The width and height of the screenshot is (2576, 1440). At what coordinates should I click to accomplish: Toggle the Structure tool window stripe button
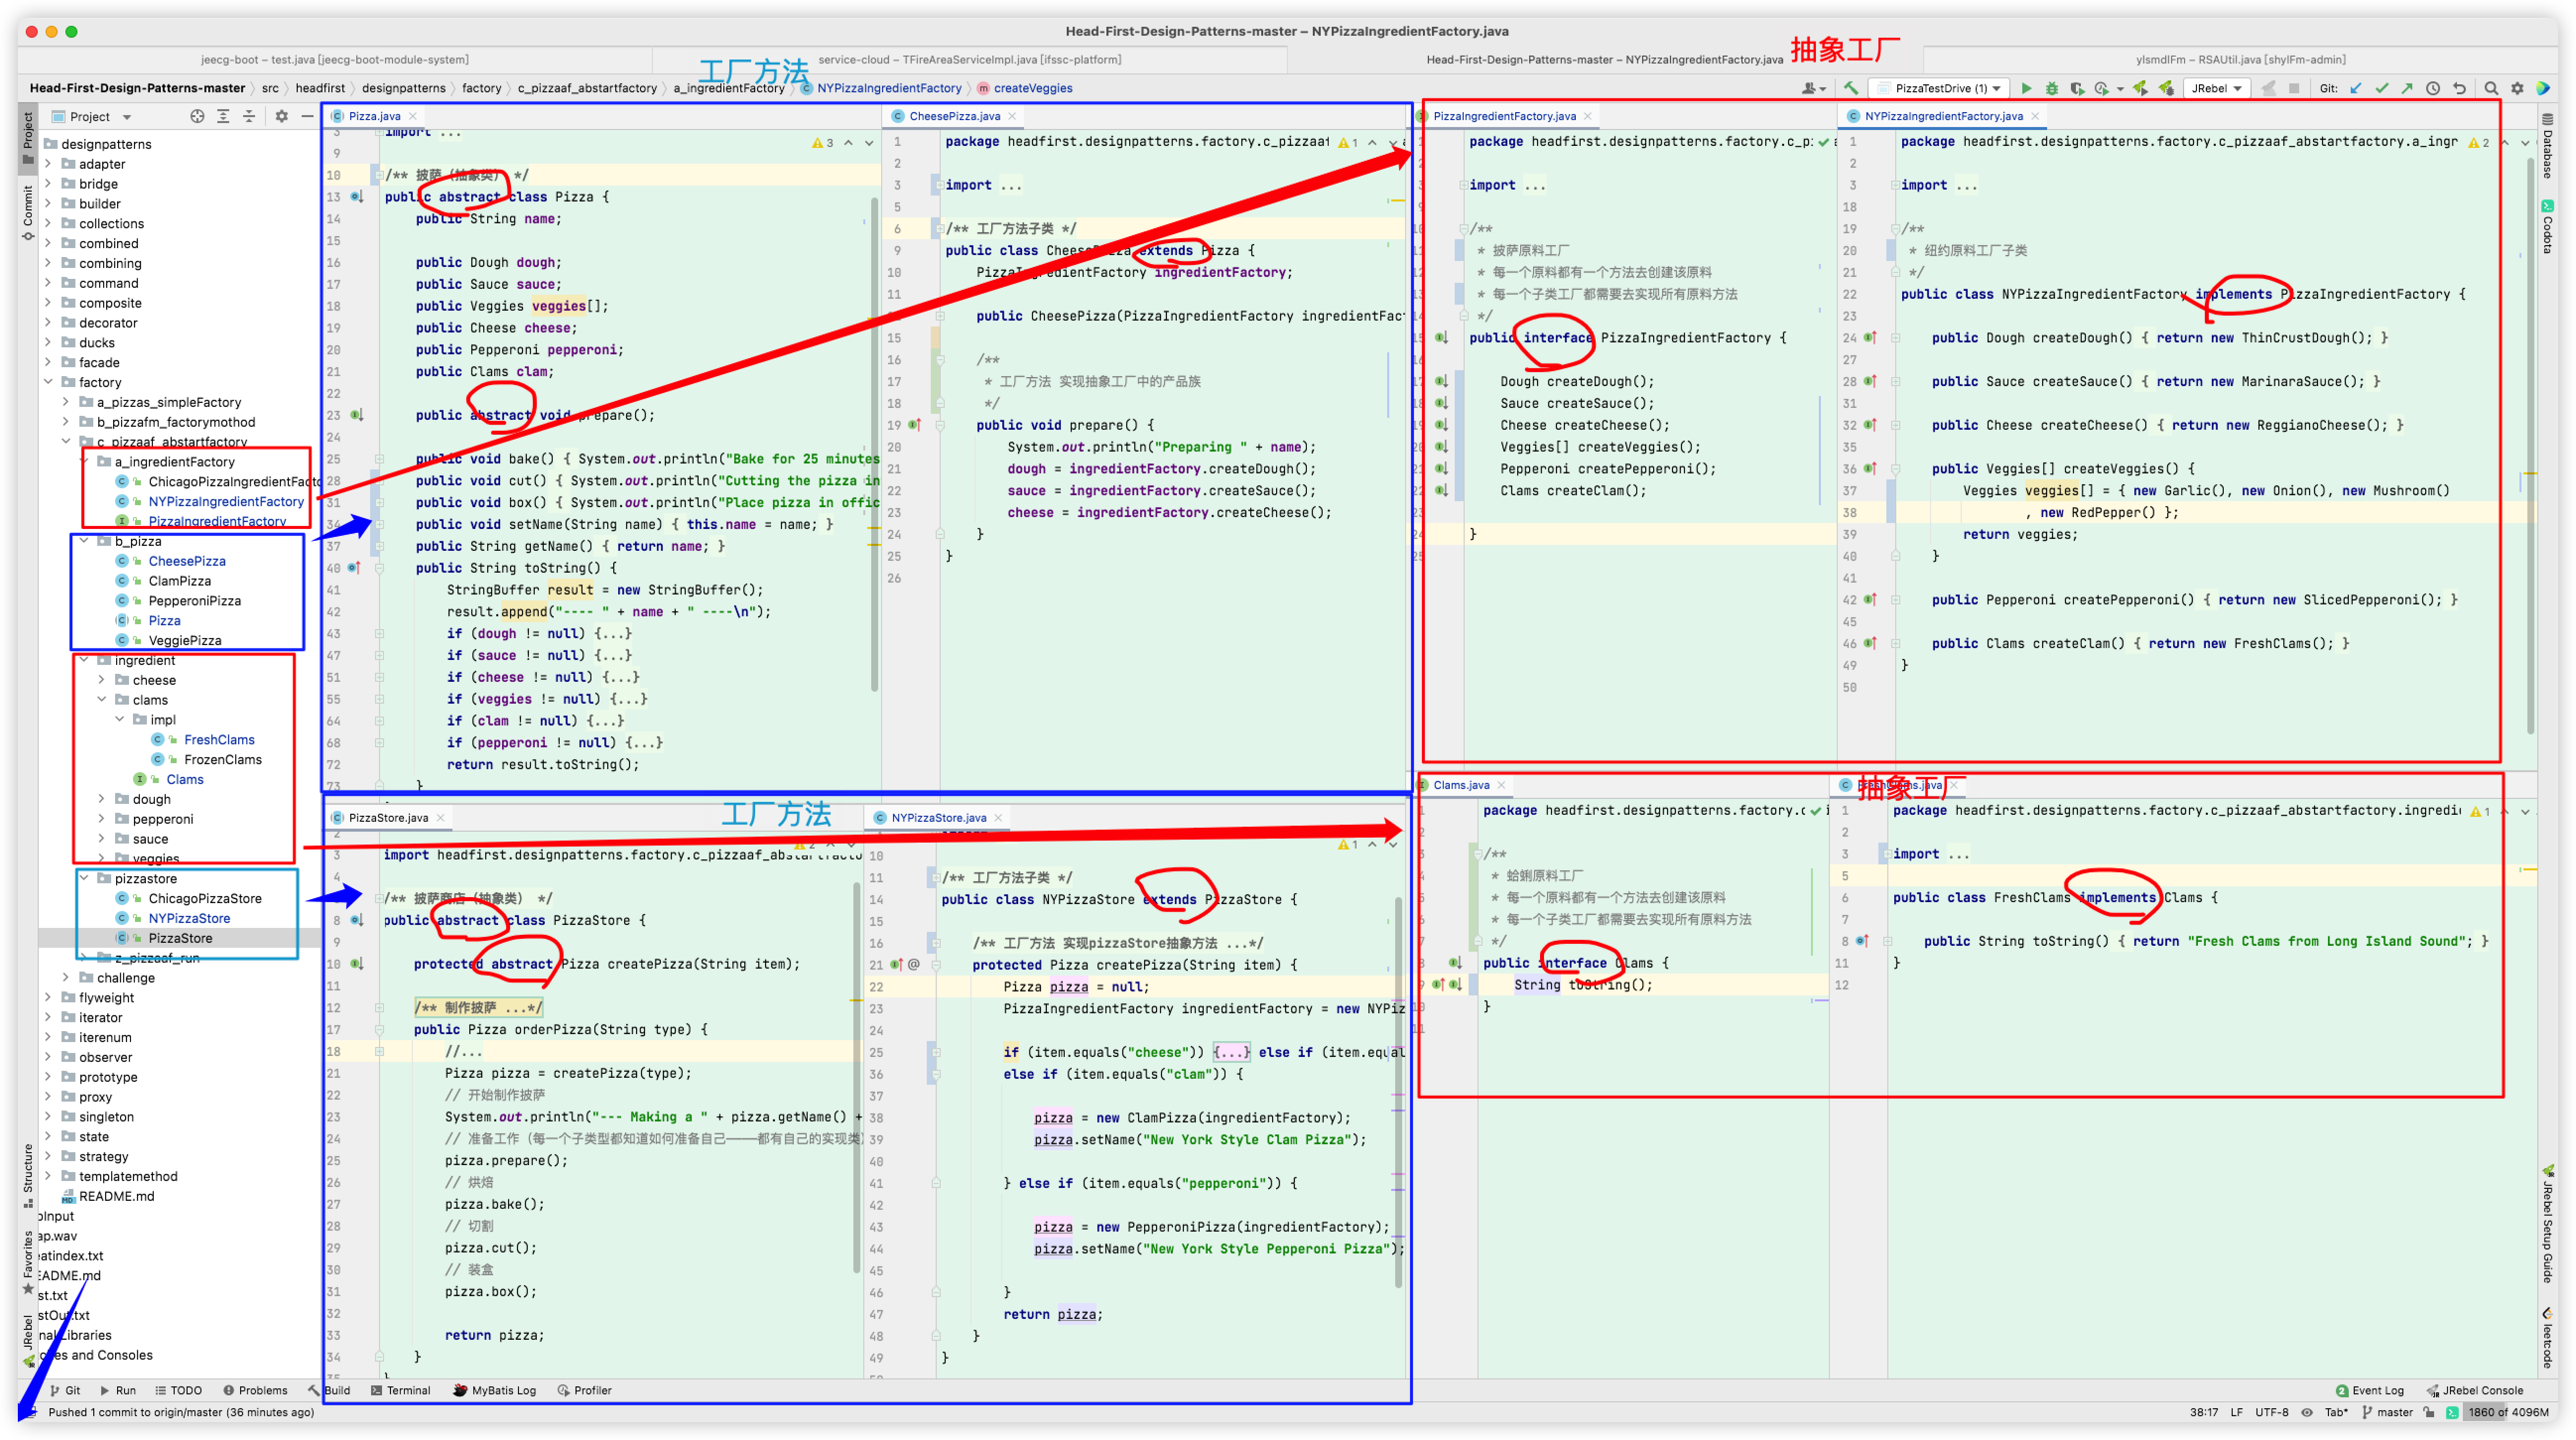click(x=28, y=1175)
